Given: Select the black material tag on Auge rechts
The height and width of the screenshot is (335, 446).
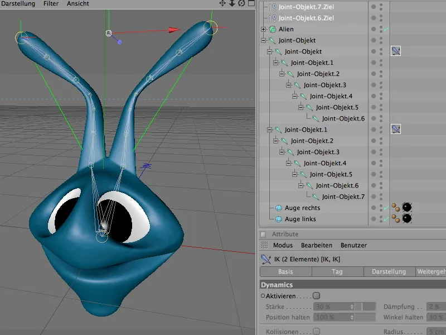Looking at the screenshot, I should (x=407, y=207).
